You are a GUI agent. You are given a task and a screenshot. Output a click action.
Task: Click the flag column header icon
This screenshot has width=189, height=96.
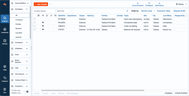(x=43, y=16)
